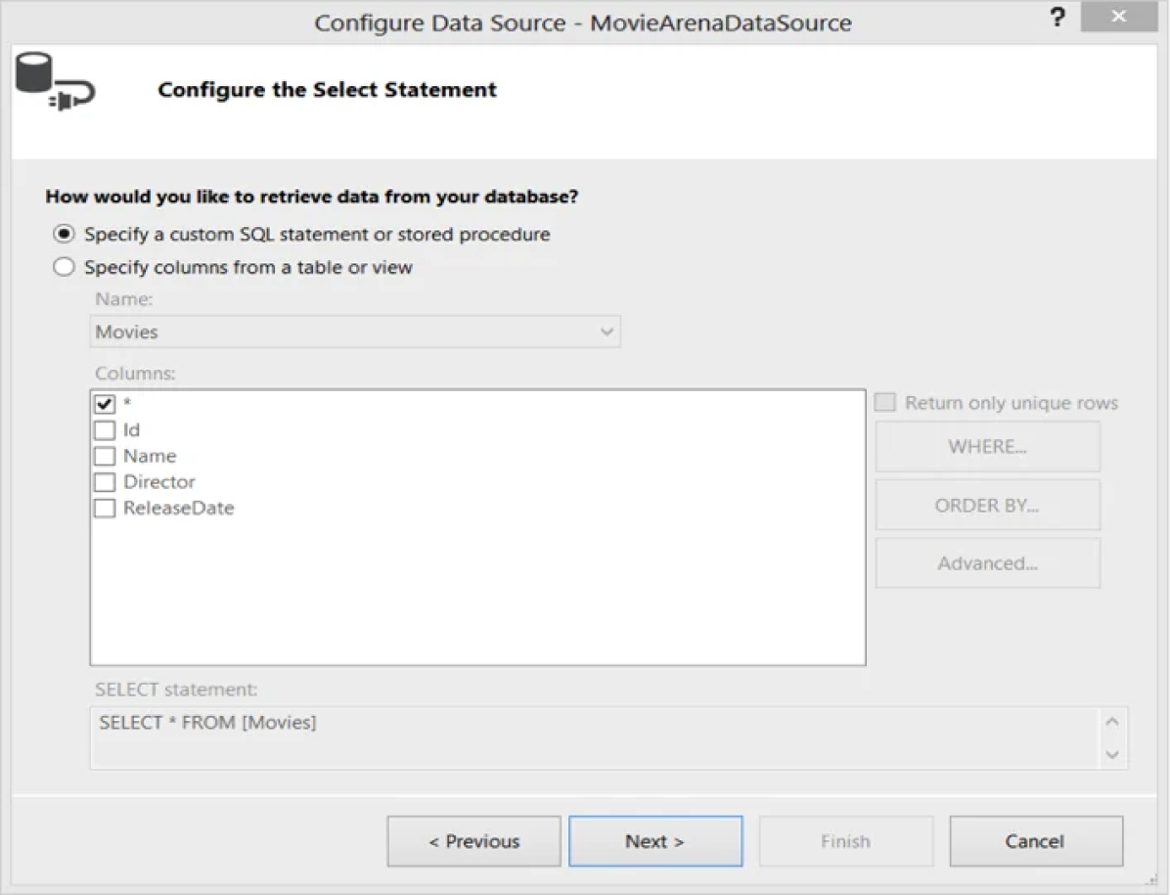Click the 'Configure the Select Statement' heading
This screenshot has width=1170, height=895.
tap(327, 90)
